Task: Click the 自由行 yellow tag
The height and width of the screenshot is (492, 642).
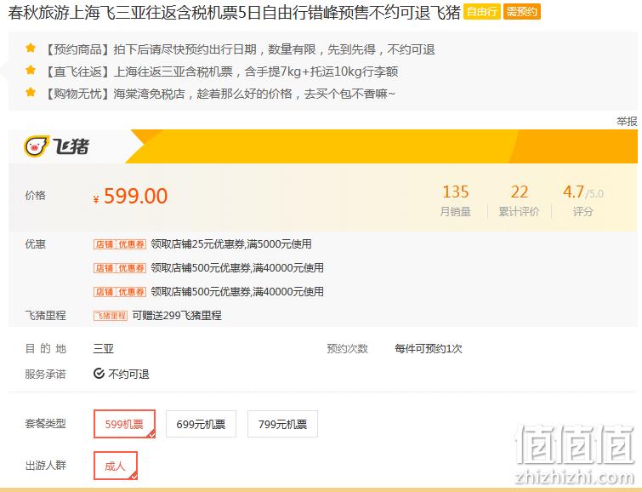Action: click(482, 11)
